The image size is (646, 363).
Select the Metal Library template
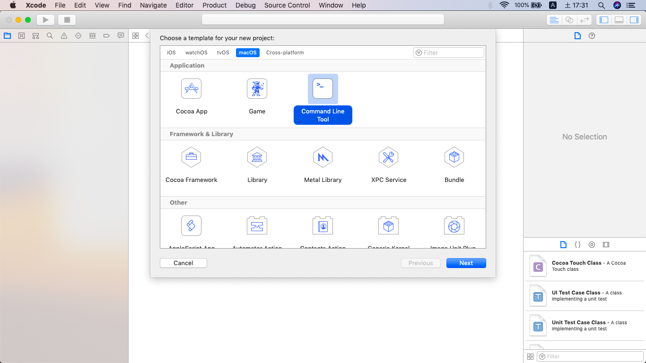coord(323,157)
